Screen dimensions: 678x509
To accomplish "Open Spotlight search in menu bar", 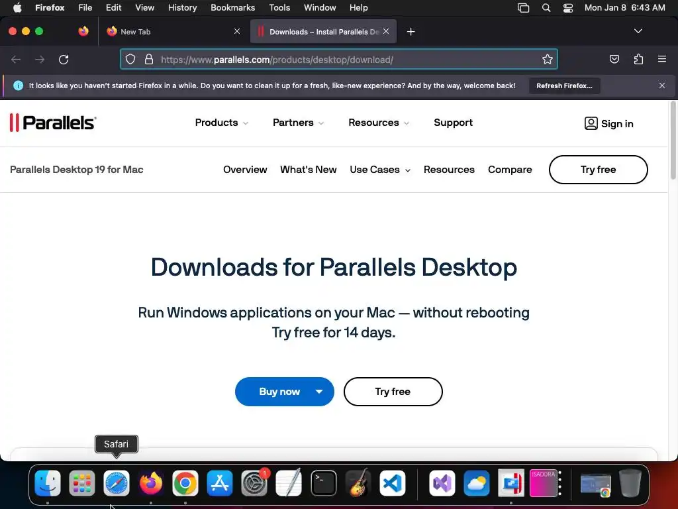I will 546,8.
